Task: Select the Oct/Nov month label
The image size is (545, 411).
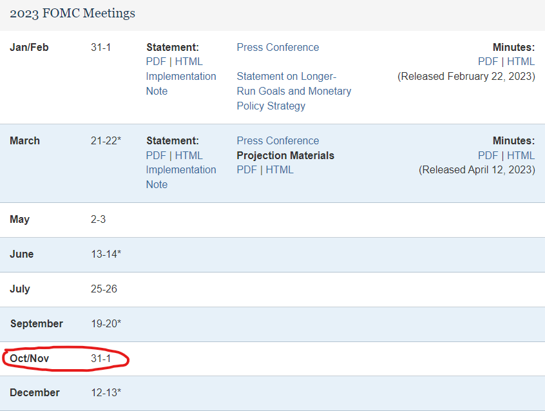Action: [x=29, y=358]
